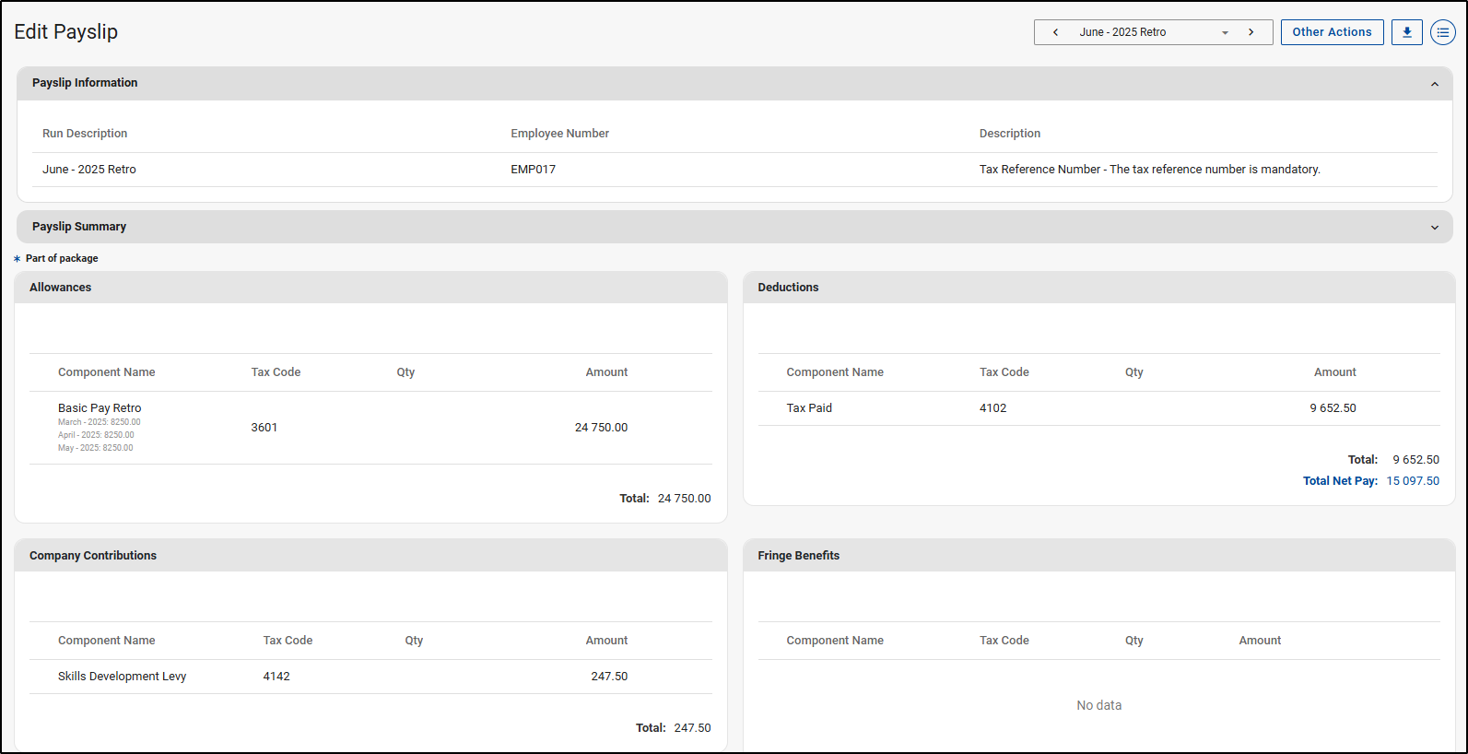Image resolution: width=1468 pixels, height=754 pixels.
Task: Expand the Payslip Summary section
Action: pos(1434,228)
